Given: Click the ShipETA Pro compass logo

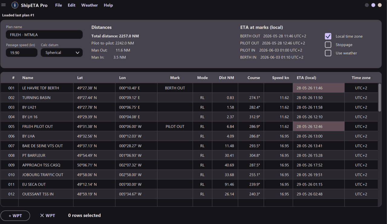Looking at the screenshot, I should pos(15,5).
